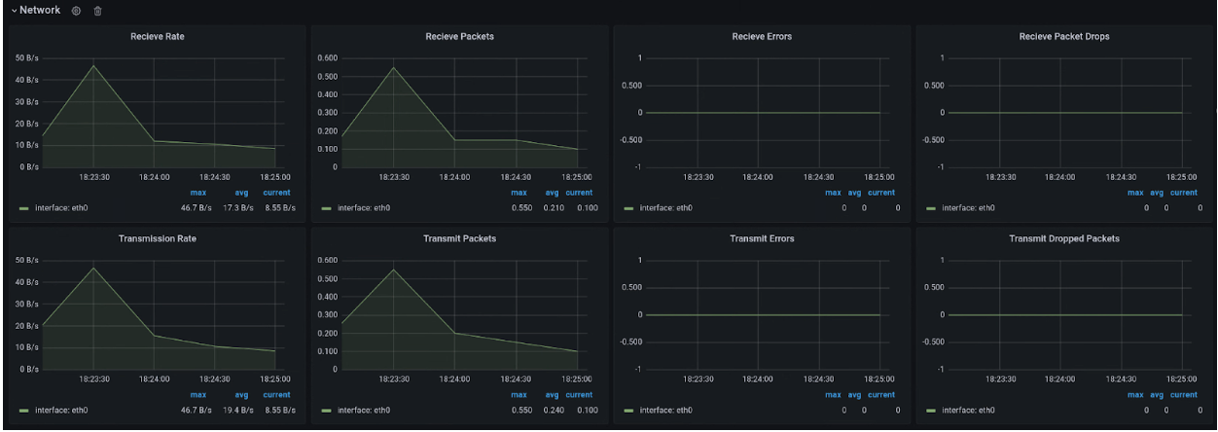Click eth0 color swatch in Recieve Packet Drops legend
Viewport: 1218px width, 432px height.
coord(932,207)
